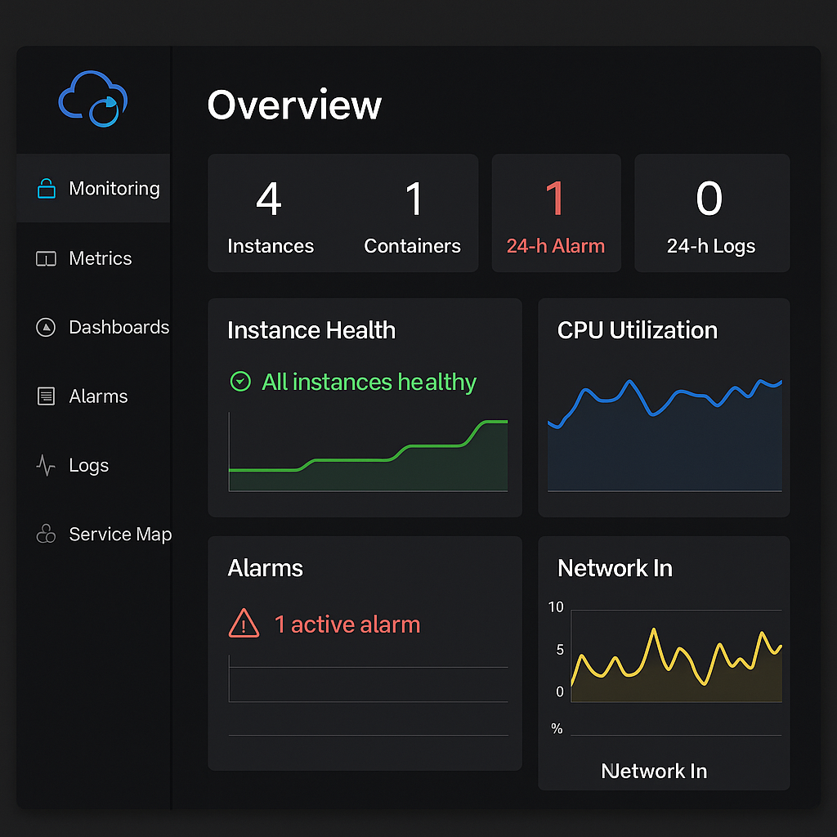Image resolution: width=837 pixels, height=837 pixels.
Task: Go to the Service Map section
Action: point(119,535)
